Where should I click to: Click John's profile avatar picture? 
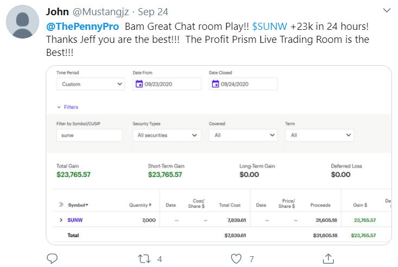23,22
